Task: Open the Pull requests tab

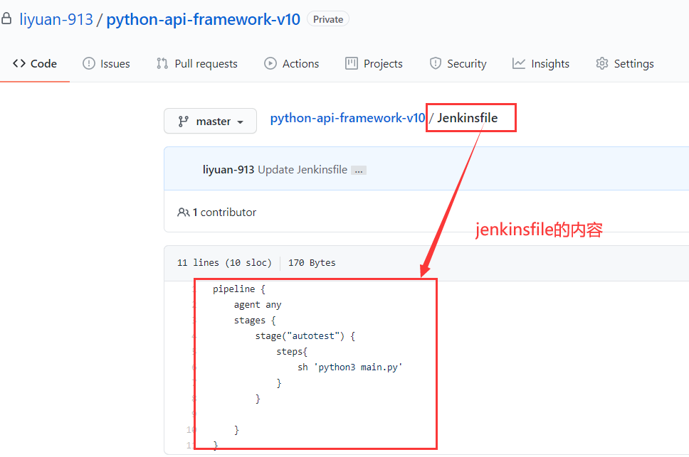Action: (x=206, y=63)
